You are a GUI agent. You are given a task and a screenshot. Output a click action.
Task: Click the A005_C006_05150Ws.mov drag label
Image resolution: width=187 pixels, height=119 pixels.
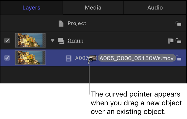pyautogui.click(x=136, y=58)
